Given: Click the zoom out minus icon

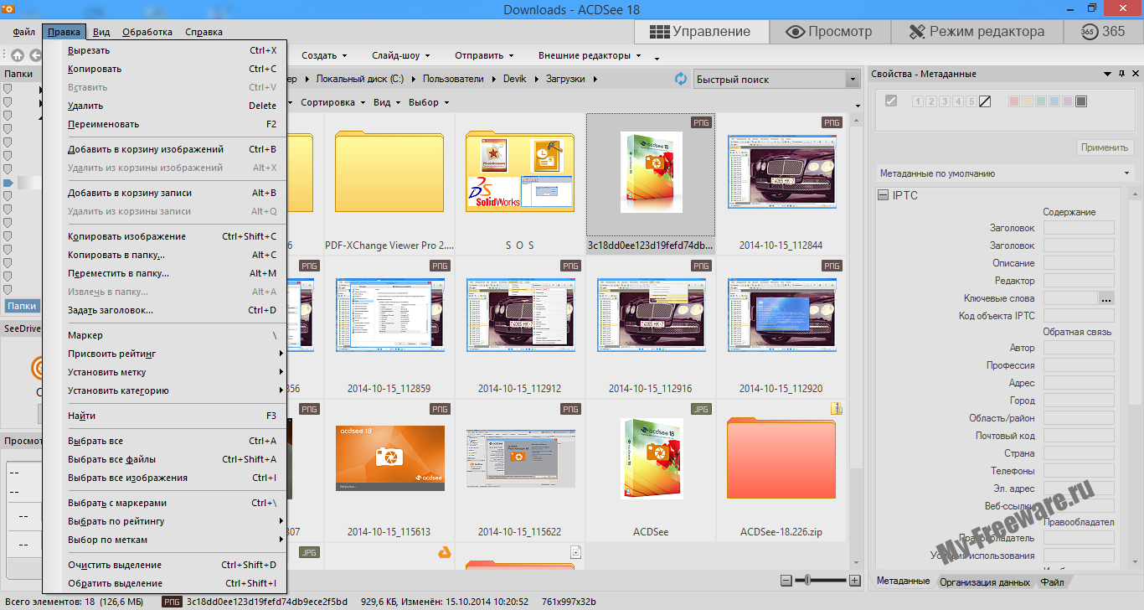Looking at the screenshot, I should coord(786,581).
